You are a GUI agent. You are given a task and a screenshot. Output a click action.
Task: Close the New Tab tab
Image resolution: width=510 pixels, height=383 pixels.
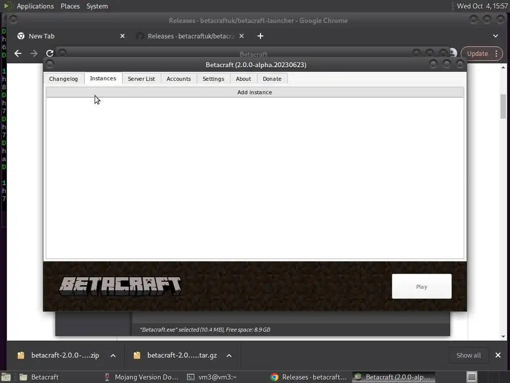click(x=123, y=36)
